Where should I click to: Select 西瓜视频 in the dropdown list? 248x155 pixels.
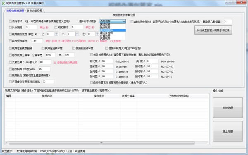112,25
